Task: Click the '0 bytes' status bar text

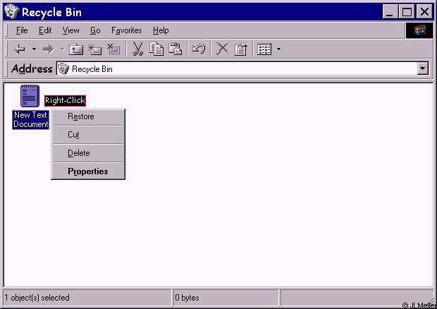Action: coord(187,298)
